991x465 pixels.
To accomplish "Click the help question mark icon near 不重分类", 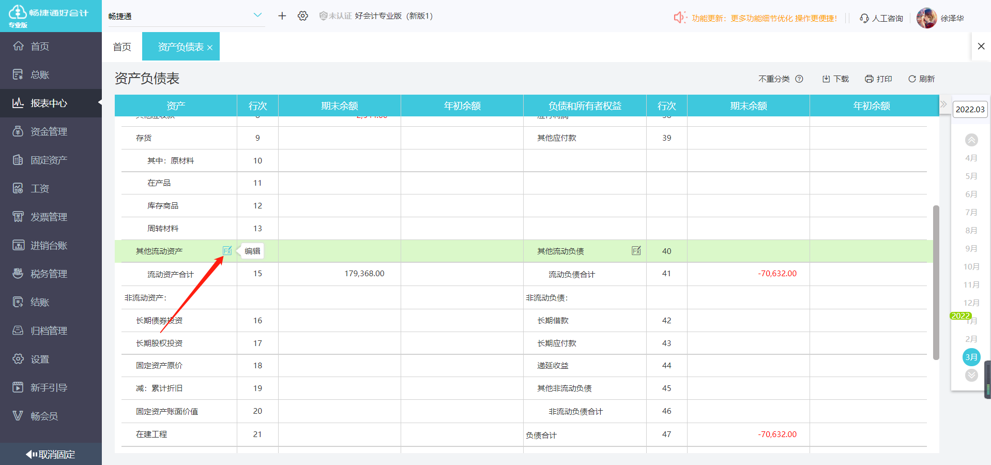I will tap(799, 79).
